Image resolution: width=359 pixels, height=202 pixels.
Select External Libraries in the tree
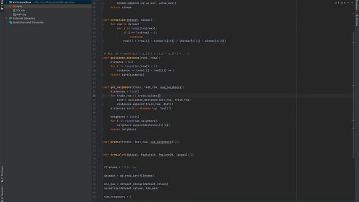[x=24, y=19]
